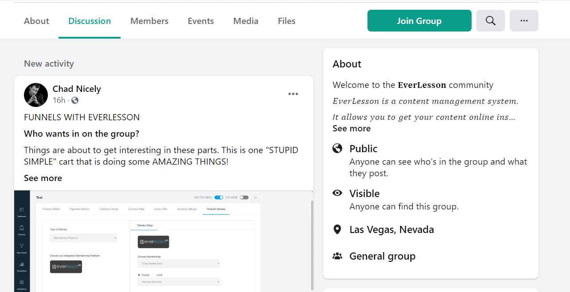This screenshot has height=292, width=570.
Task: Click the people icon beside General group
Action: click(x=337, y=256)
